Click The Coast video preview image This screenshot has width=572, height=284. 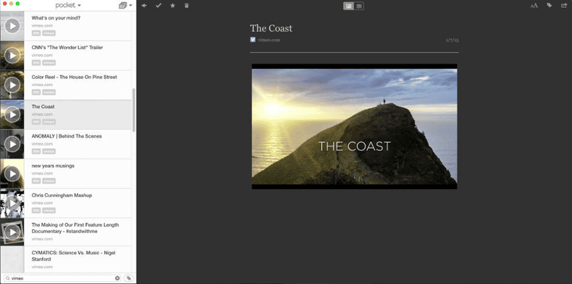tap(354, 126)
